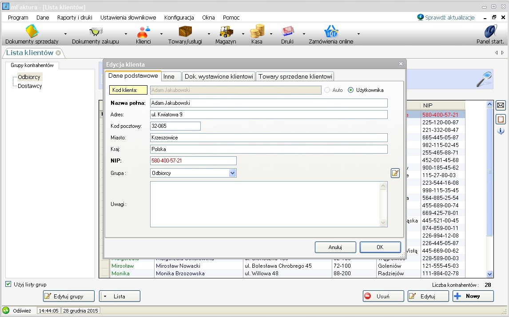Open Dokumenty sprzedaży toolbar icon

point(32,32)
